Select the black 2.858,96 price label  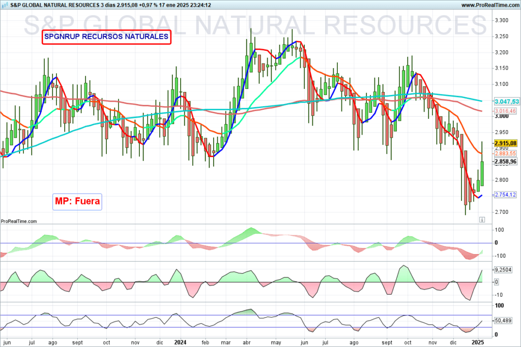505,162
